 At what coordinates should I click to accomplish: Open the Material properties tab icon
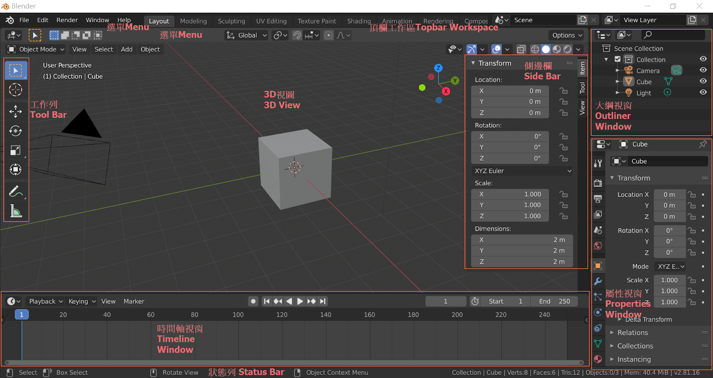pos(598,359)
